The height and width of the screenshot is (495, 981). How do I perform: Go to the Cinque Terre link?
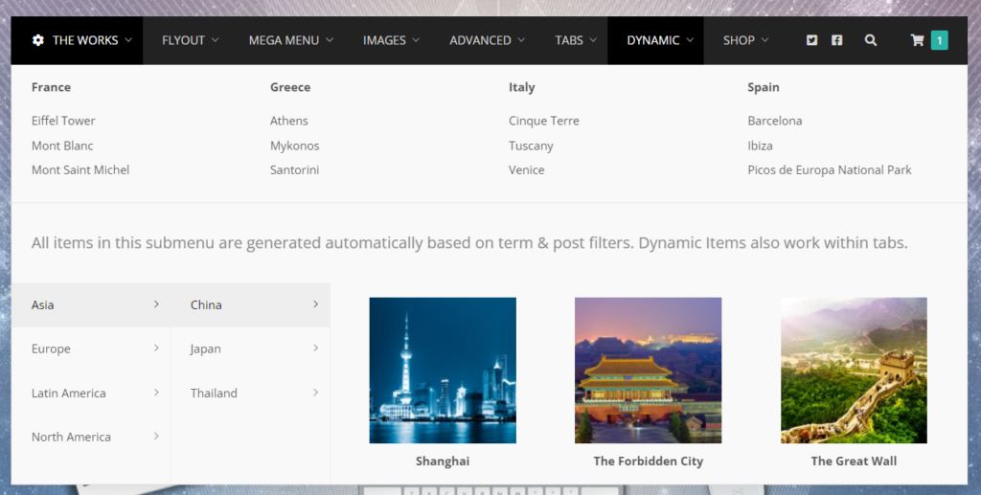(544, 121)
